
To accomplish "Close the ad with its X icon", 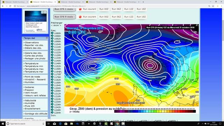I will (x=45, y=12).
